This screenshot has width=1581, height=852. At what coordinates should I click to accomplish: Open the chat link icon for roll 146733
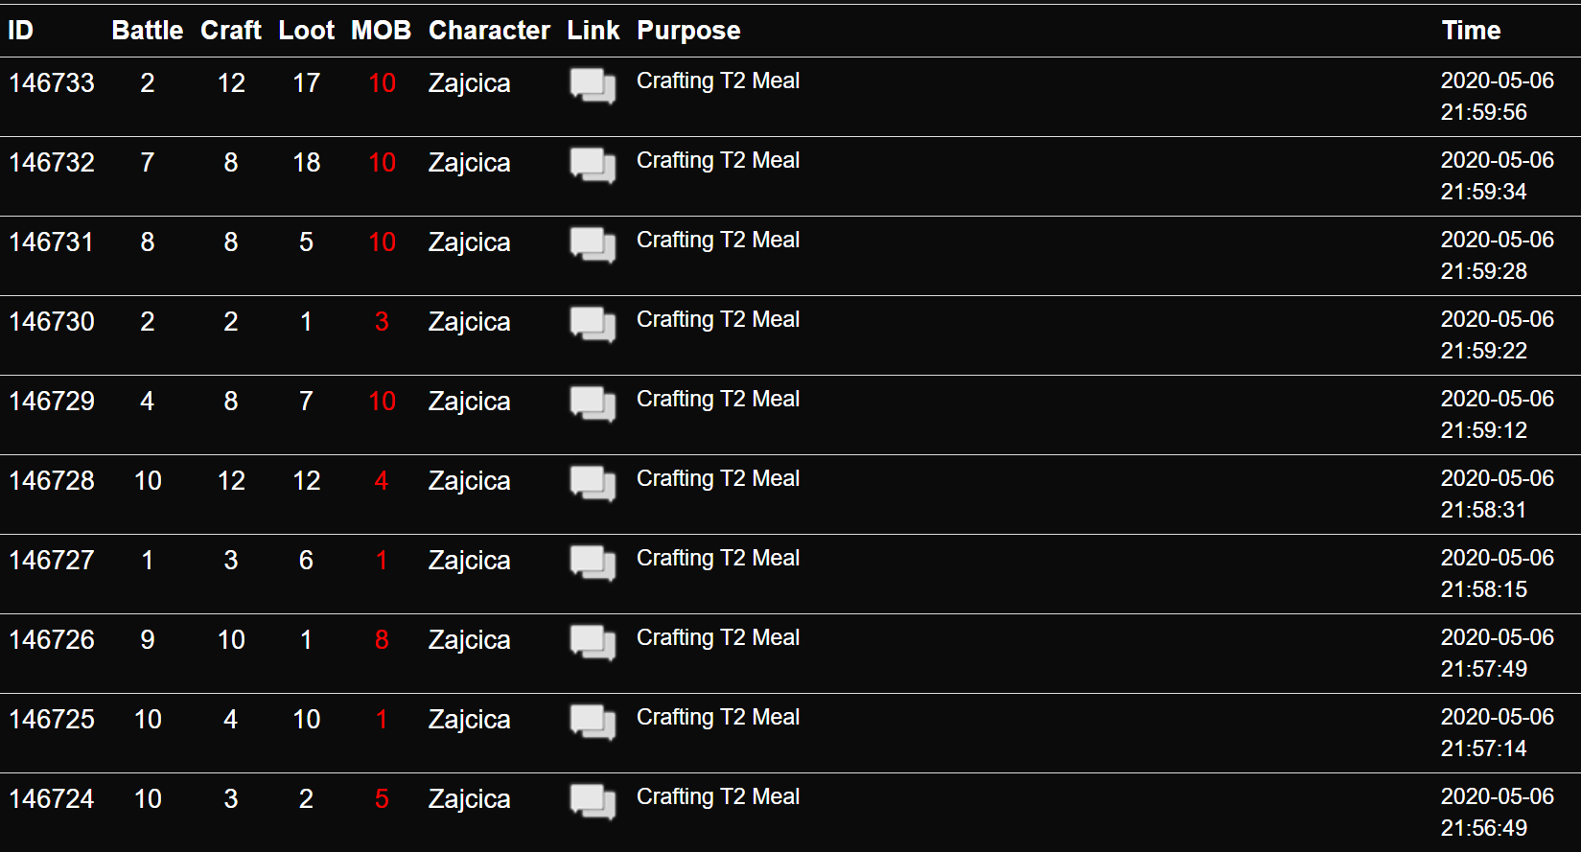point(593,85)
